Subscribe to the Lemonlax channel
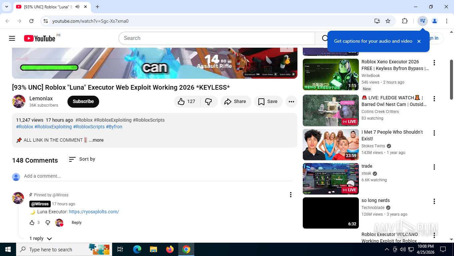Image resolution: width=454 pixels, height=256 pixels. [83, 102]
